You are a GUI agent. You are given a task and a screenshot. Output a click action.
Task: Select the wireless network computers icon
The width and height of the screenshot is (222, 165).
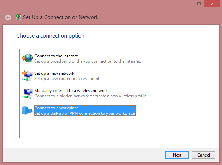27,93
